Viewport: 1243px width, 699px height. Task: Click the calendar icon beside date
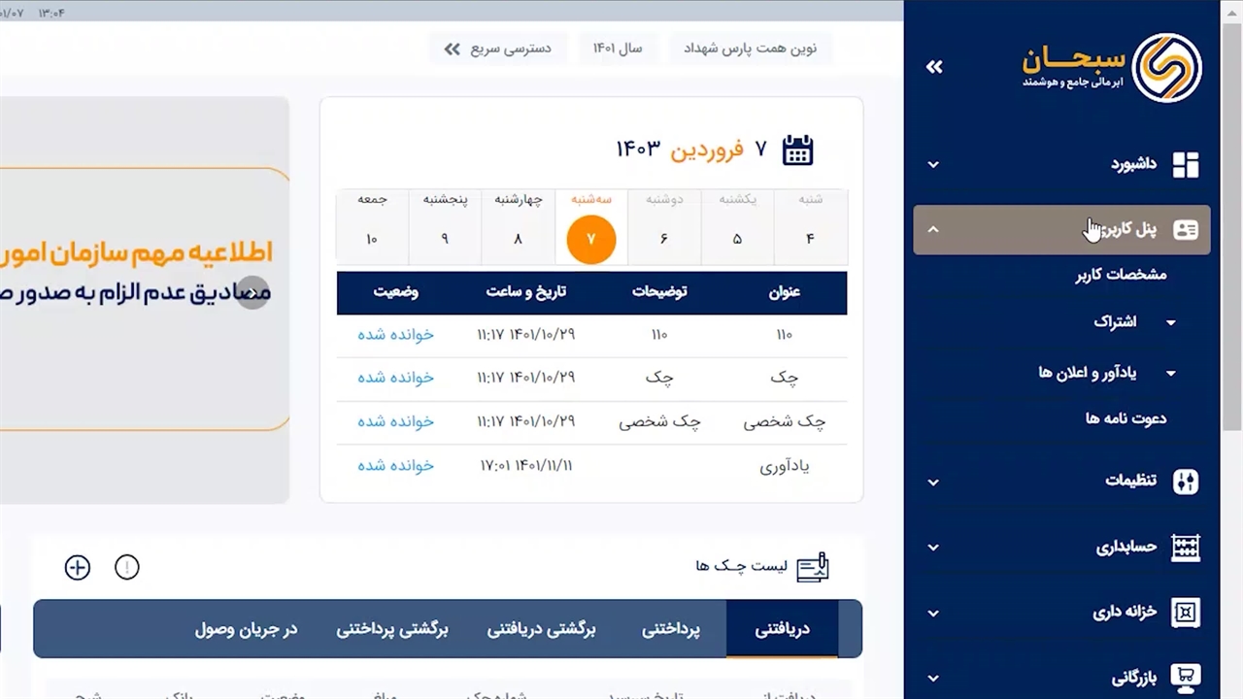click(x=797, y=150)
